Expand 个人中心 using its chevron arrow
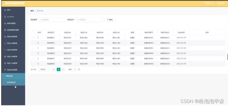Screen dimensions: 228x106 click(x=22, y=17)
